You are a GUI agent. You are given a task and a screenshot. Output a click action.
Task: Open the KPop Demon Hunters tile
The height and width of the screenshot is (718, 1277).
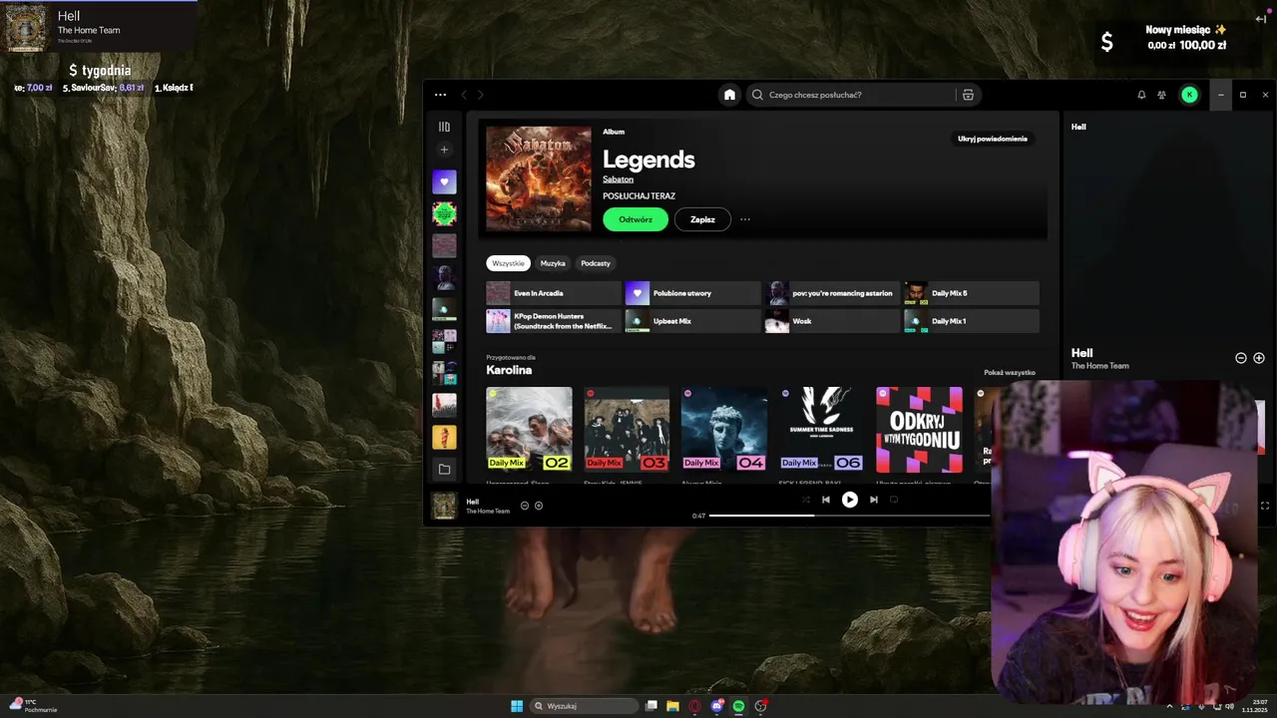coord(554,321)
